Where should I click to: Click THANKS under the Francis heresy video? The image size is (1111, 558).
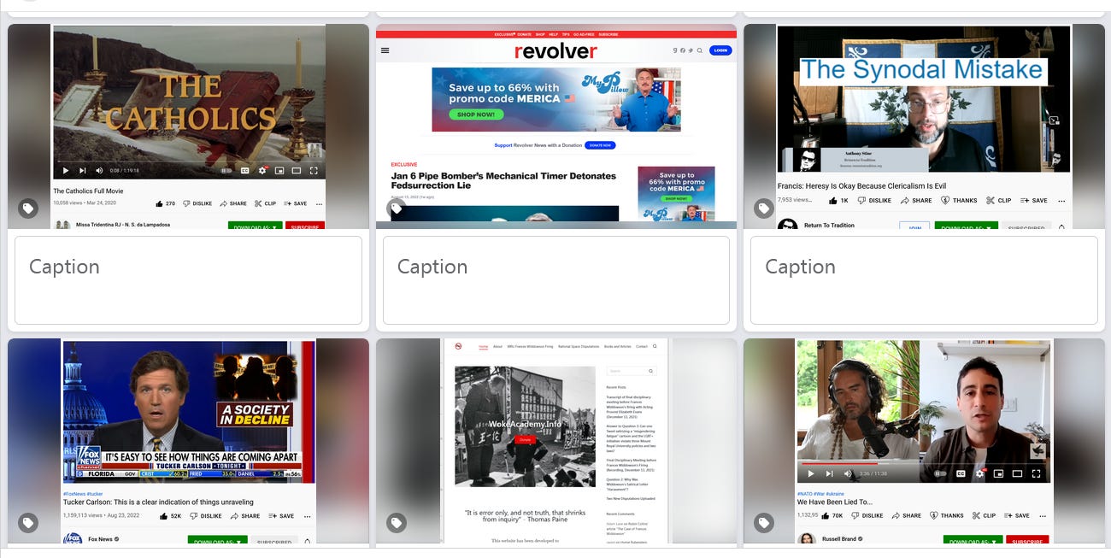coord(959,200)
